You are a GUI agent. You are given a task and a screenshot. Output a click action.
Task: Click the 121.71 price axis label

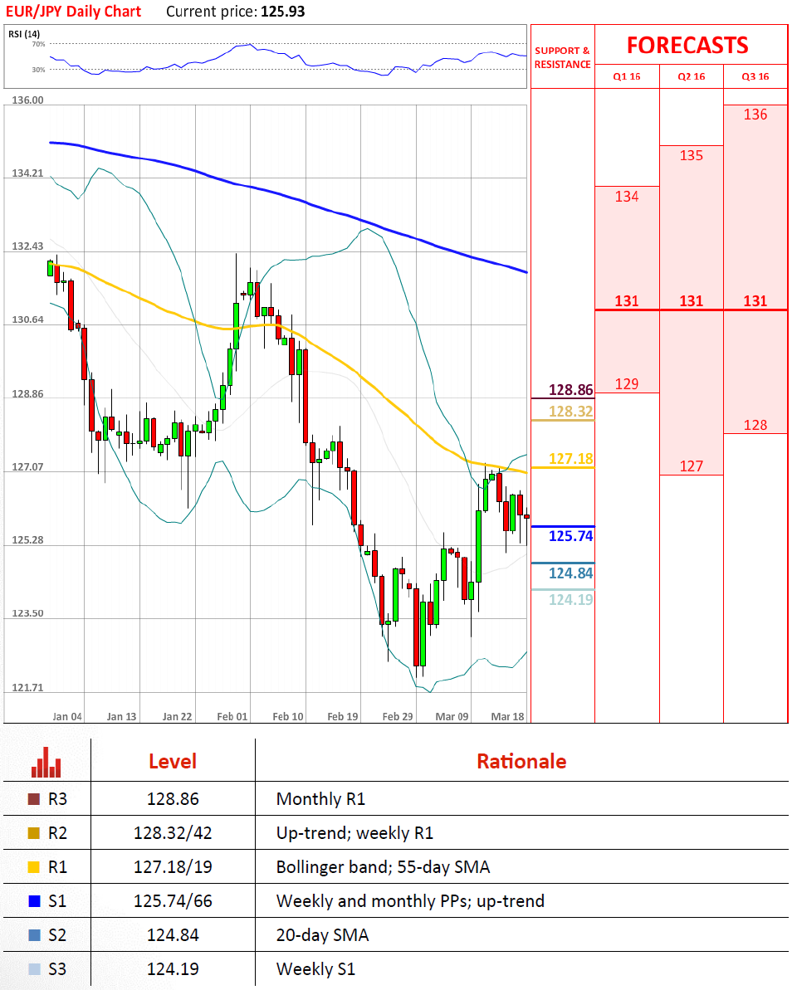pos(27,688)
